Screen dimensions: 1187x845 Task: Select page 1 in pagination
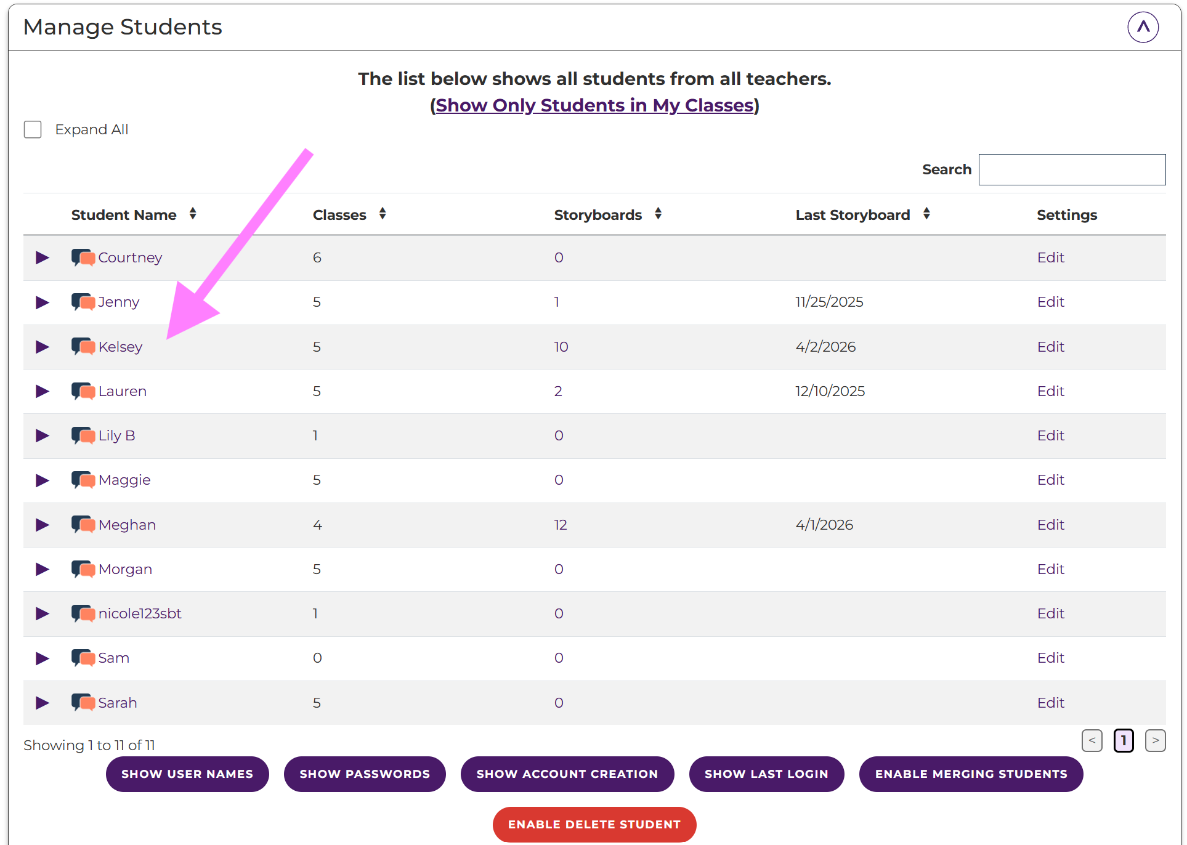pyautogui.click(x=1123, y=740)
